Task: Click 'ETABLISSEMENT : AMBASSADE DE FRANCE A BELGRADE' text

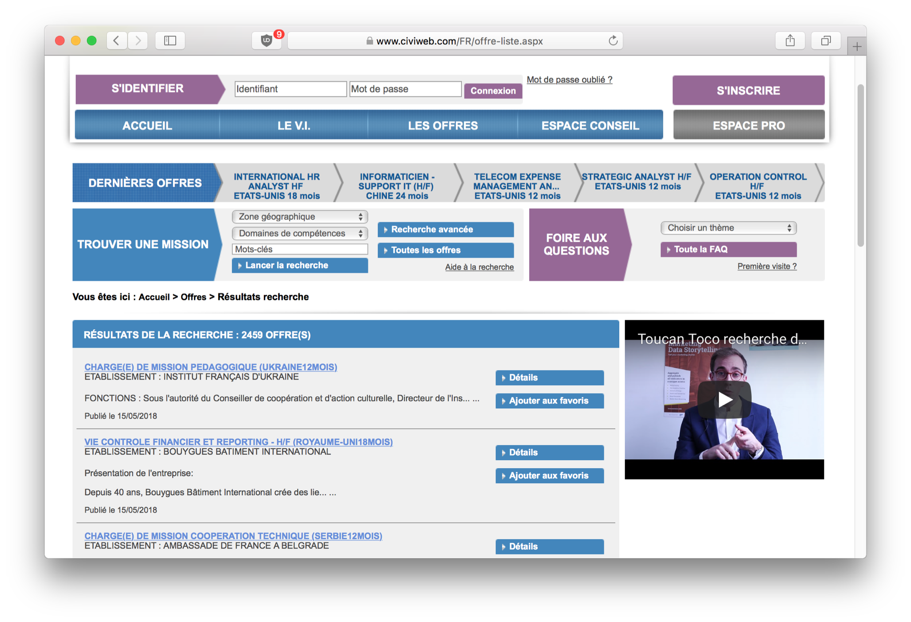Action: 207,546
